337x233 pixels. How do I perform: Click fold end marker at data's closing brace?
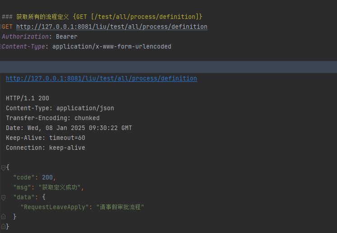[x=3, y=217]
